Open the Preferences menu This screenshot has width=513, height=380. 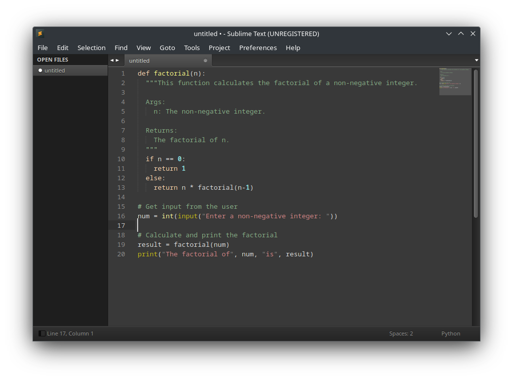pyautogui.click(x=258, y=48)
